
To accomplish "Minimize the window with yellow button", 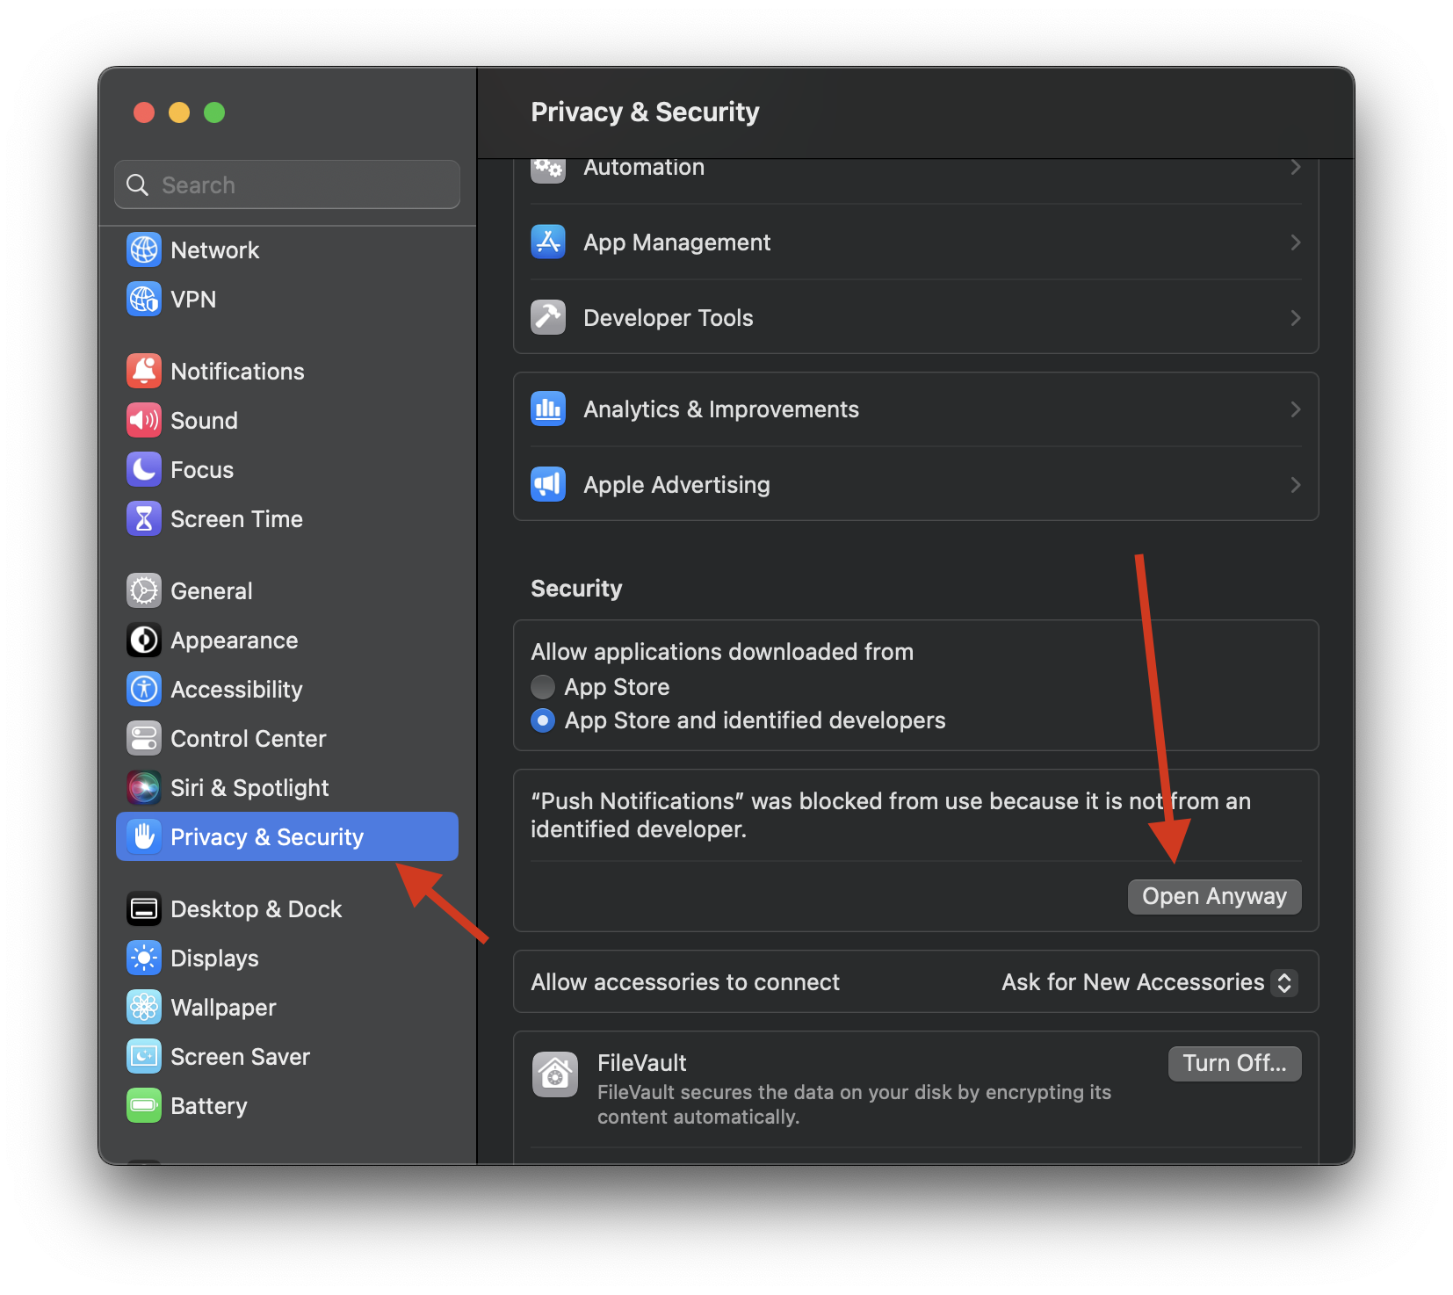I will pos(179,112).
